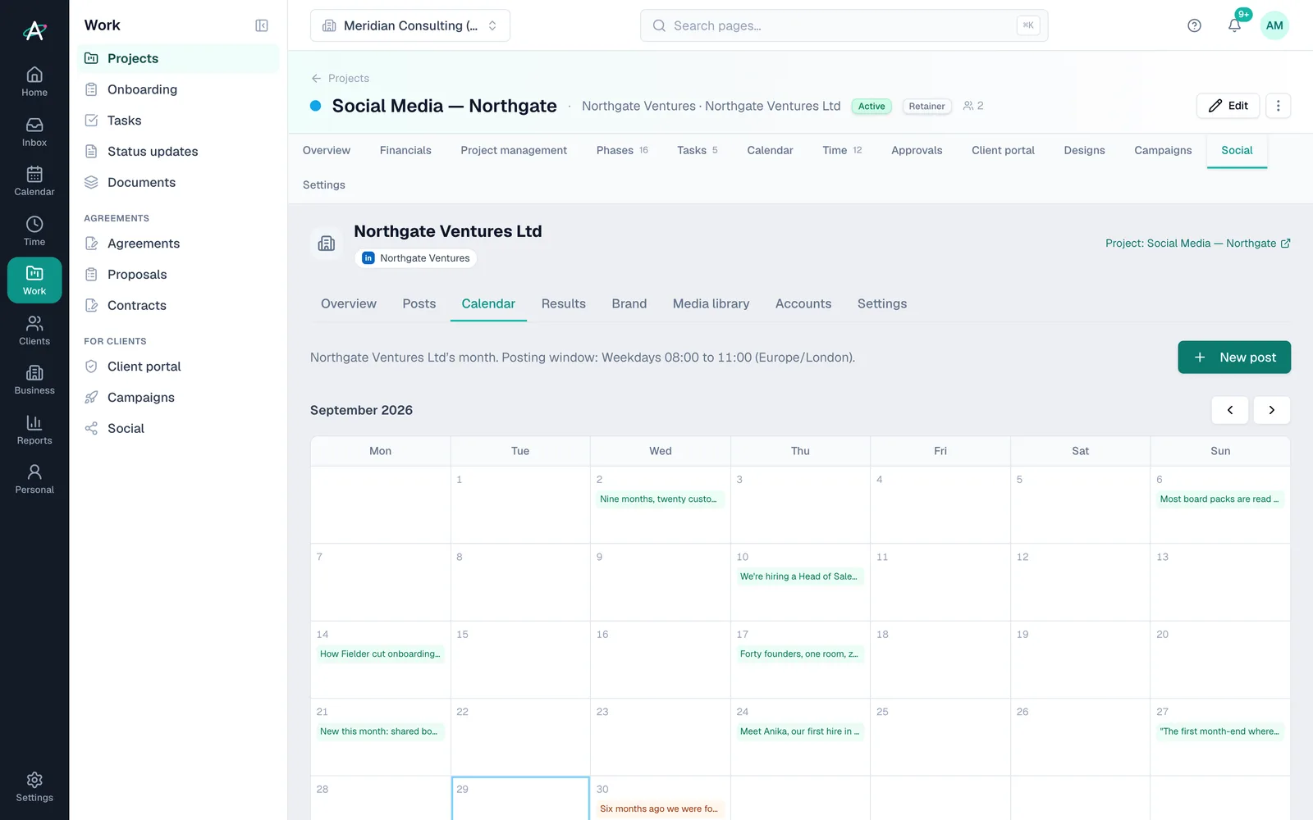
Task: Open the help question-mark icon
Action: point(1194,25)
